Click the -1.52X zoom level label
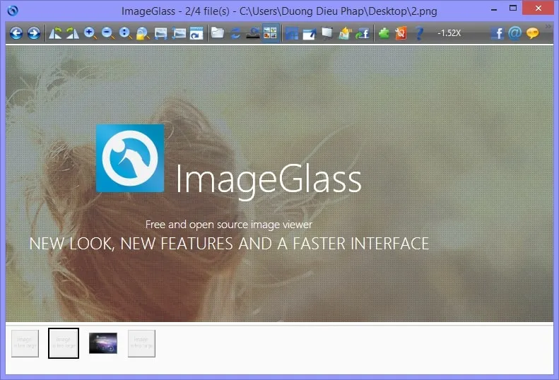Screen dimensions: 559x380 coord(449,33)
